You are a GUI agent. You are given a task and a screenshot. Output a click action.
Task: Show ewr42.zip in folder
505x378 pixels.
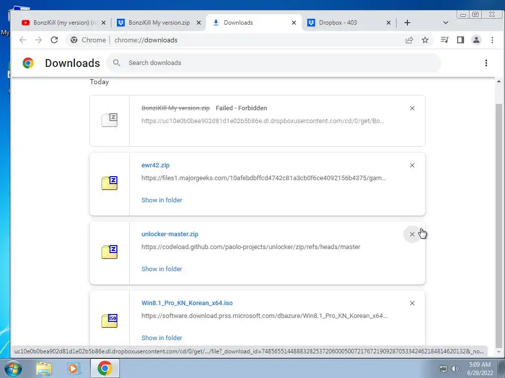pyautogui.click(x=162, y=200)
